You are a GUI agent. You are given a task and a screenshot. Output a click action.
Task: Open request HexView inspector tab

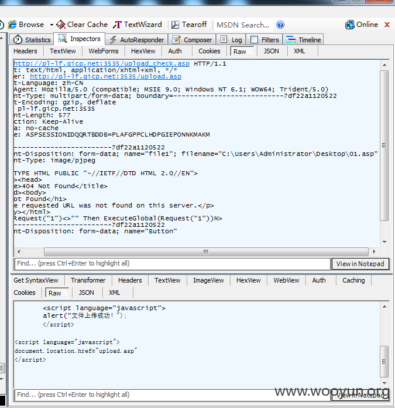(x=143, y=51)
